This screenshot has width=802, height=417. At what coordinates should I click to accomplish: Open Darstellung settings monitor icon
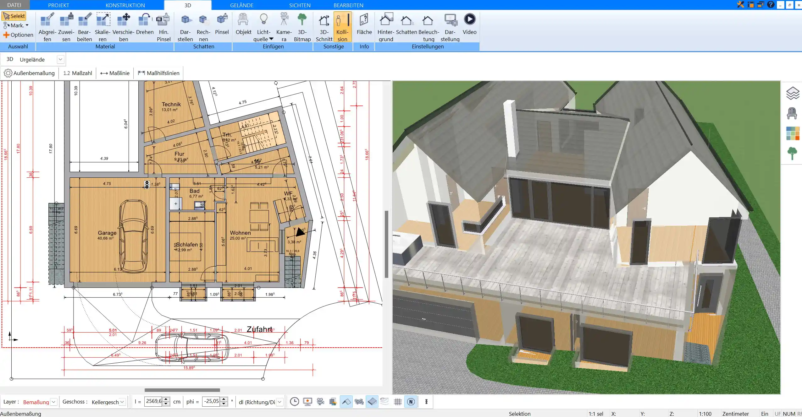coord(450,27)
